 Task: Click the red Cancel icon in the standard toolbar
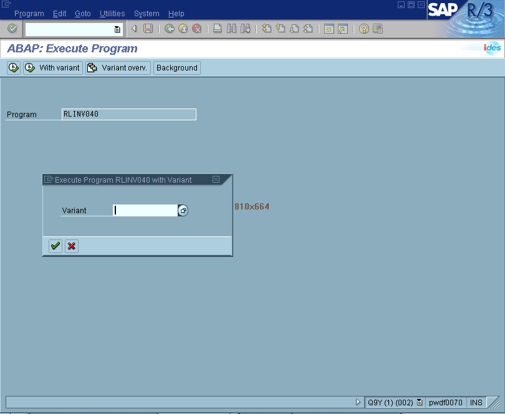196,29
